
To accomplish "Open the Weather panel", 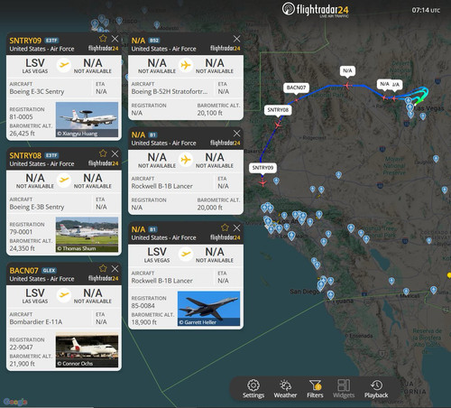I will pos(285,388).
